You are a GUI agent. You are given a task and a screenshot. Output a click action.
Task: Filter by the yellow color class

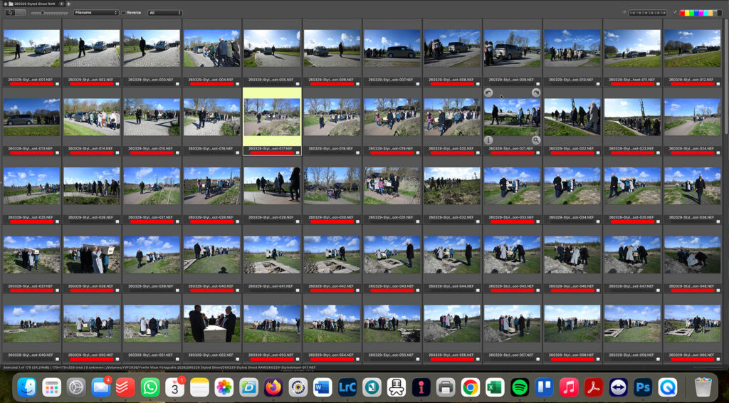tap(687, 13)
